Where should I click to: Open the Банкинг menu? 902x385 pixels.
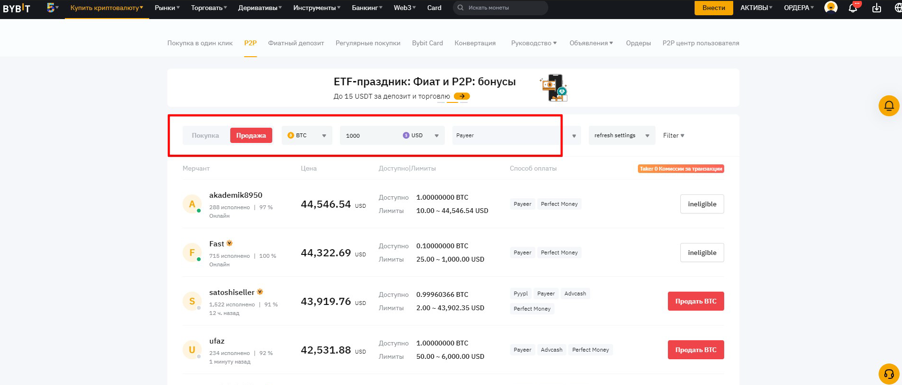coord(367,8)
